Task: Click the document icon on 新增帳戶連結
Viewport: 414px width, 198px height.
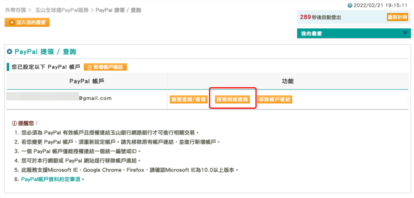Action: (x=89, y=67)
